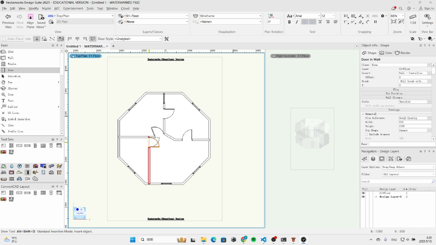
Task: Select the Wall tool
Action: (x=10, y=58)
